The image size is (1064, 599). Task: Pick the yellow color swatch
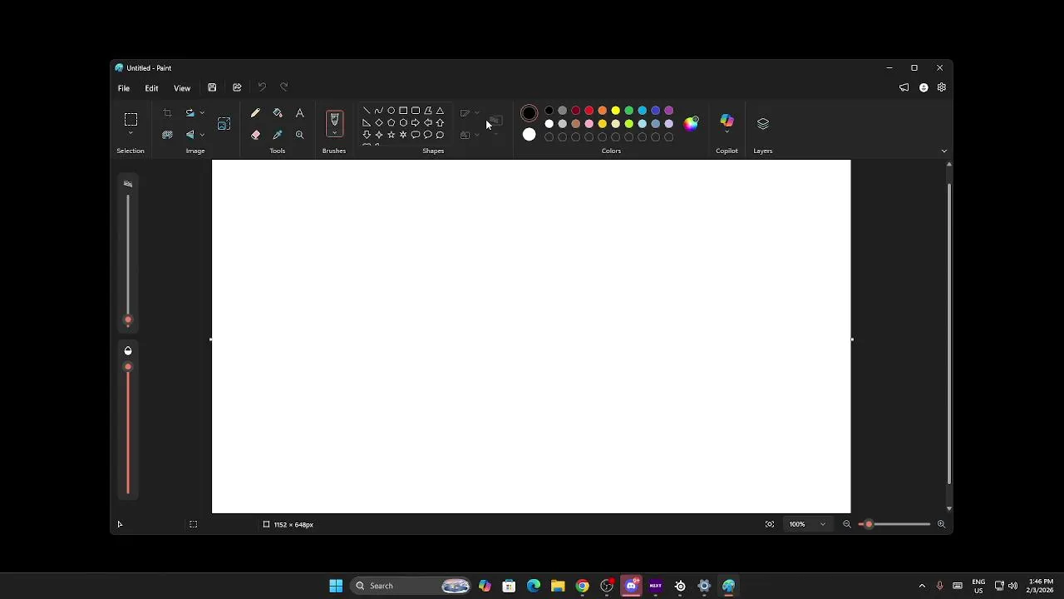[x=616, y=111]
